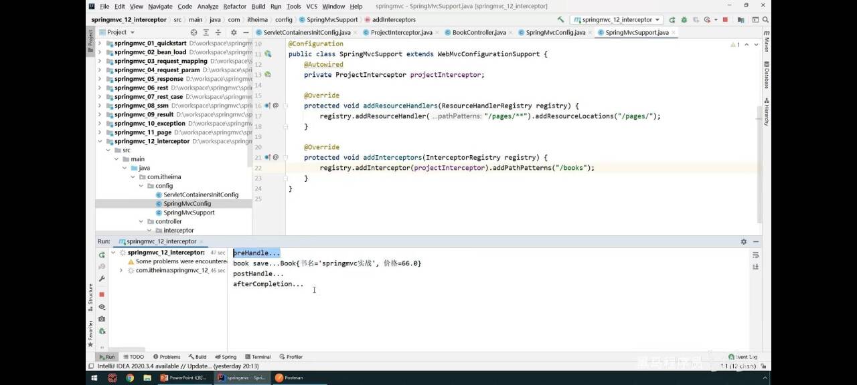Viewport: 857px width, 385px height.
Task: Open the Maven side panel
Action: coord(767,41)
